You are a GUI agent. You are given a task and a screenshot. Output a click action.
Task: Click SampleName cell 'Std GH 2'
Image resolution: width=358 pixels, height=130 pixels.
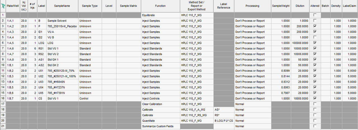click(62, 65)
